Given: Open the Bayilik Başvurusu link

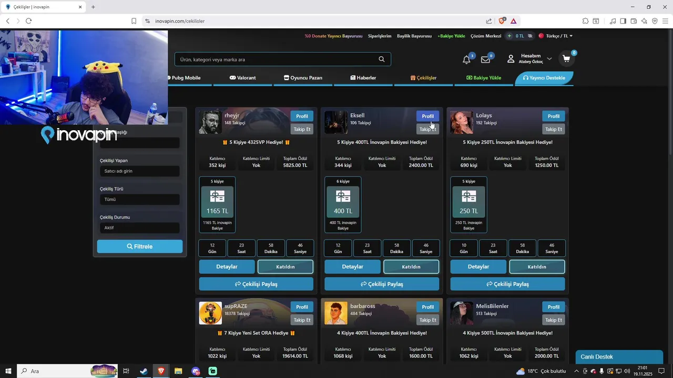Looking at the screenshot, I should click(x=414, y=36).
